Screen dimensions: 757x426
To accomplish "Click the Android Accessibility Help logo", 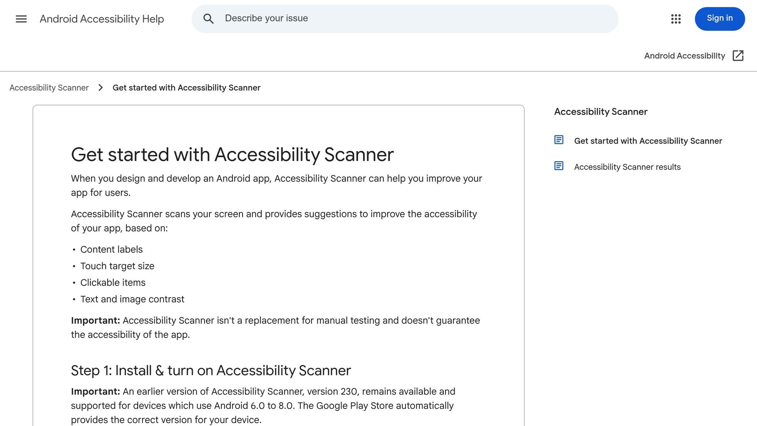I will coord(102,19).
